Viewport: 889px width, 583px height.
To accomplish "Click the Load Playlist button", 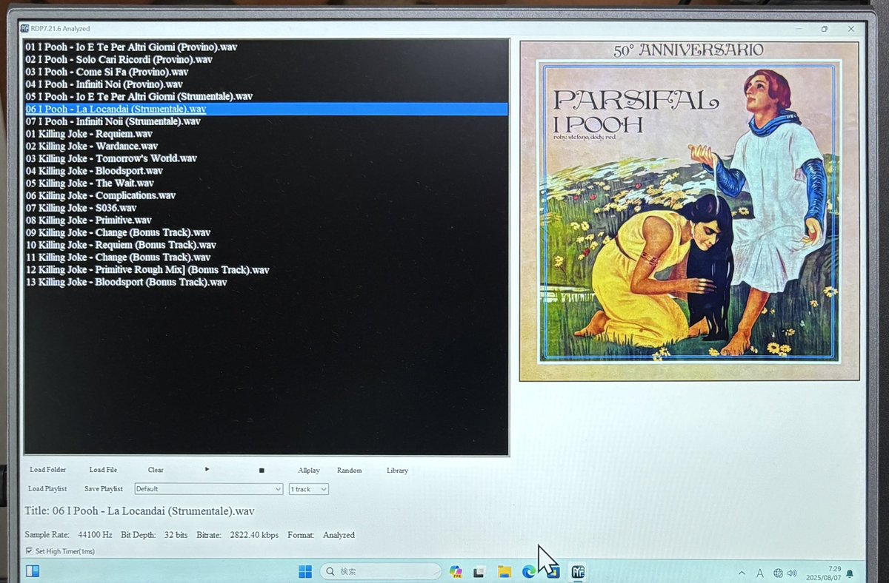I will 47,488.
